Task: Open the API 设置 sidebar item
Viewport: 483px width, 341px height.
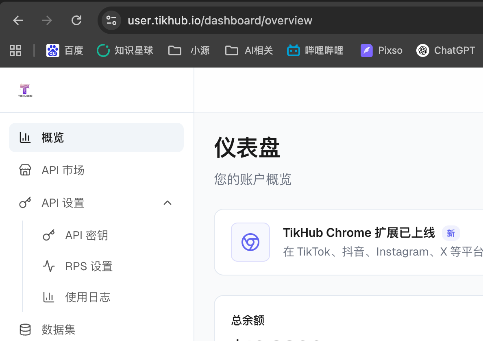Action: click(96, 203)
